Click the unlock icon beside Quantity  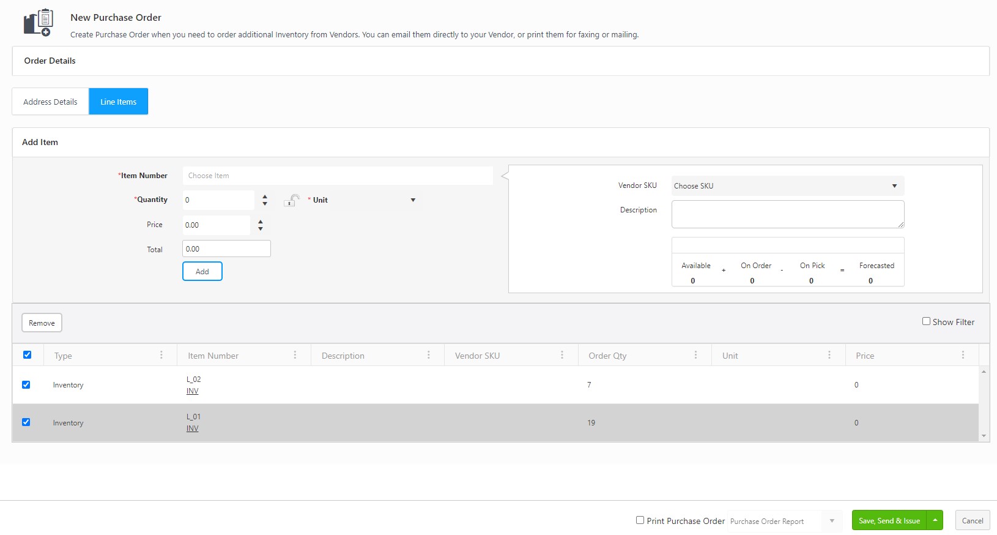292,200
